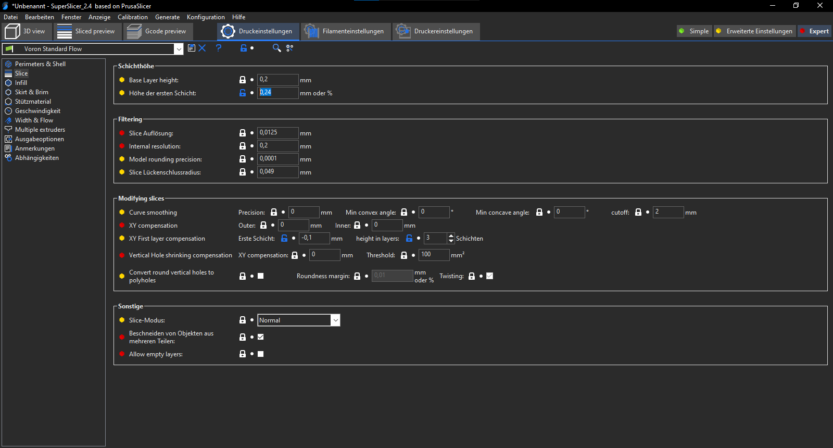Screen dimensions: 833x448
Task: Open the Generate menu
Action: [x=167, y=17]
